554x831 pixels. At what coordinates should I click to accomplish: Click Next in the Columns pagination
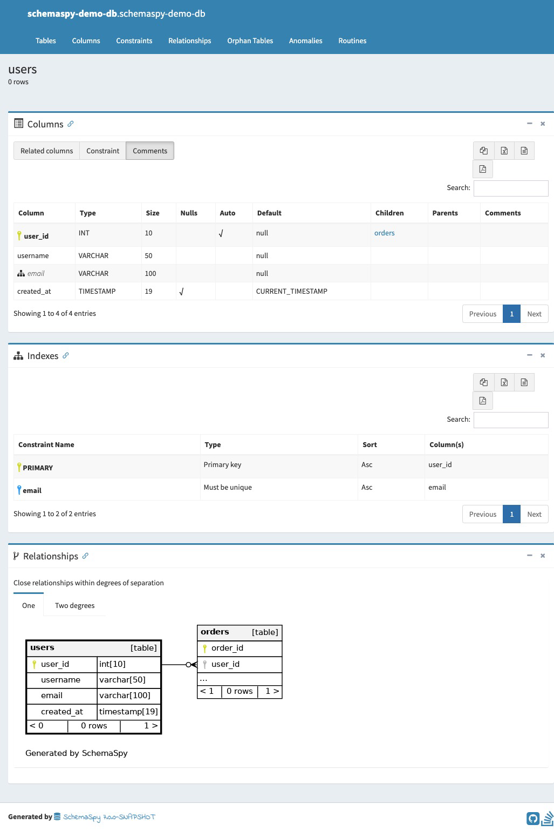(x=534, y=314)
